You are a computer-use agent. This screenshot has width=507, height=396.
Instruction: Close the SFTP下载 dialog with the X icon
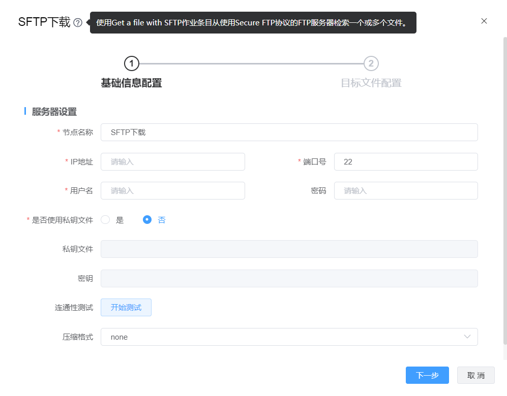pyautogui.click(x=484, y=21)
